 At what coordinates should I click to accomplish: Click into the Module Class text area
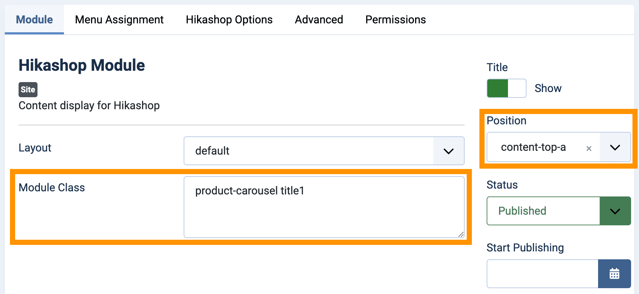click(324, 207)
